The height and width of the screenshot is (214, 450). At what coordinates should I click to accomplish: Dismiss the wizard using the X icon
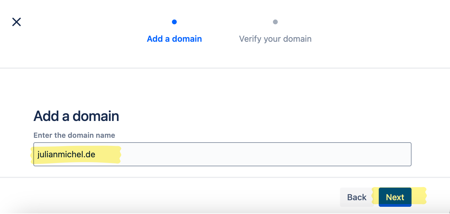[17, 22]
